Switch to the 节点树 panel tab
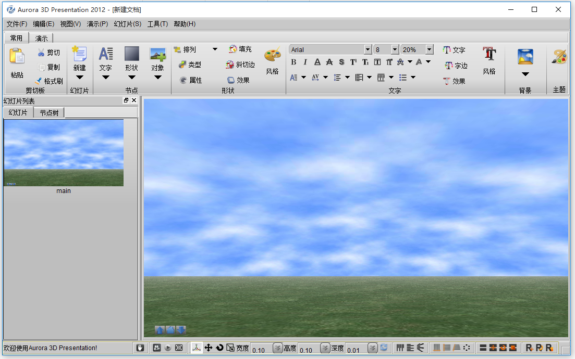The width and height of the screenshot is (575, 359). (50, 112)
